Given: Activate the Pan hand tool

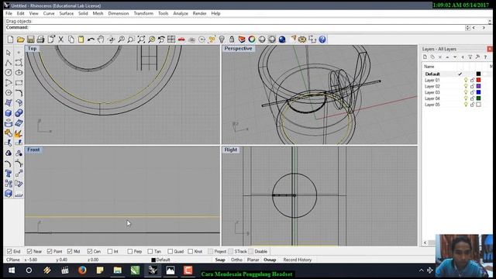Looking at the screenshot, I should coord(101,40).
